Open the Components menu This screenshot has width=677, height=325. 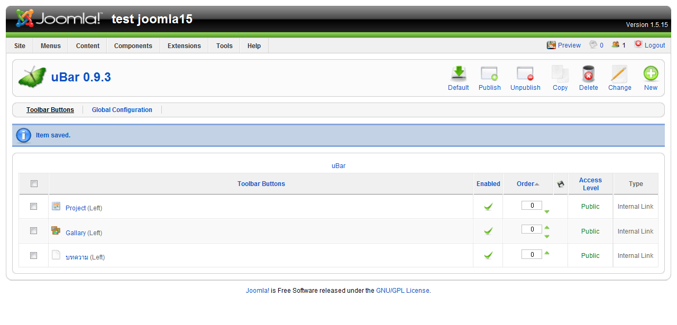tap(133, 46)
